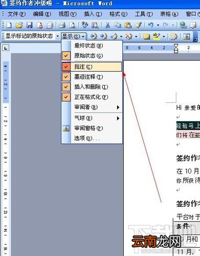Click the Research book icon
This screenshot has width=200, height=256.
95,25
